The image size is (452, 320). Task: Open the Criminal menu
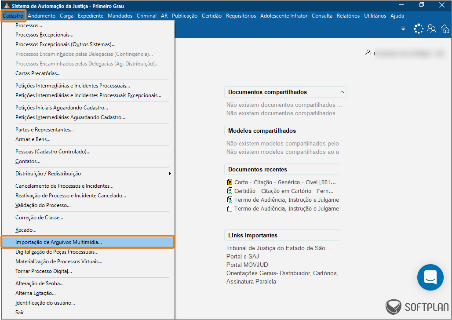(x=146, y=16)
